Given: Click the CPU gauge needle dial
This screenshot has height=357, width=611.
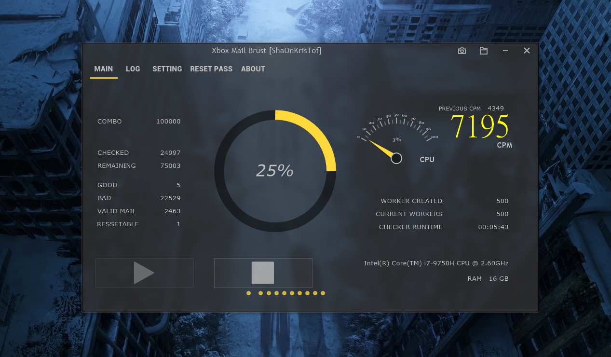Looking at the screenshot, I should (396, 158).
